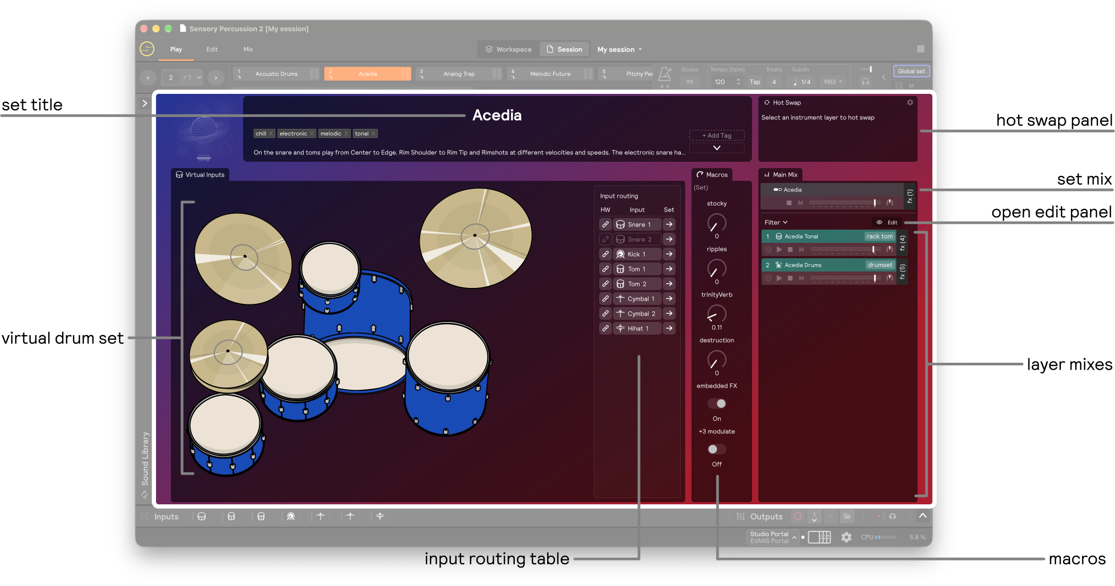Image resolution: width=1115 pixels, height=586 pixels.
Task: Select the Analog Trap set slot
Action: click(x=460, y=74)
